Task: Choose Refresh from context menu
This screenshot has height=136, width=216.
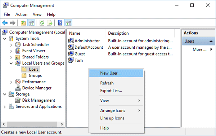Action: pyautogui.click(x=116, y=83)
